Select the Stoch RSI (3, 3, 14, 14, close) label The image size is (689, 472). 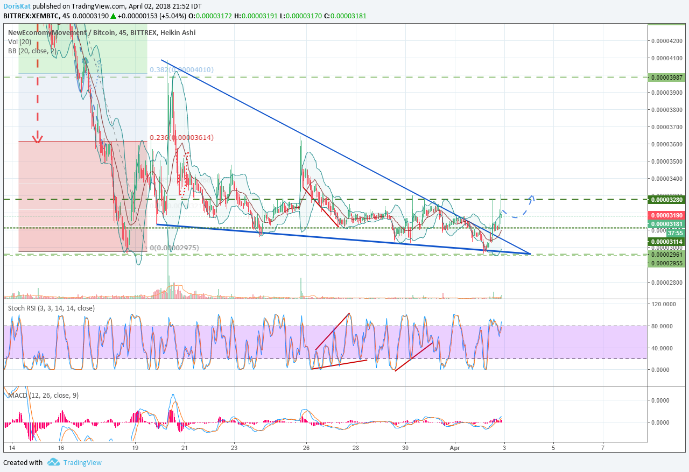click(51, 308)
